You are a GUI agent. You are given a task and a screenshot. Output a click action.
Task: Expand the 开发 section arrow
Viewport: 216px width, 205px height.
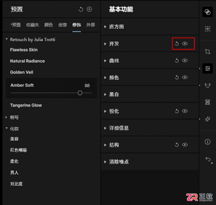coord(105,44)
